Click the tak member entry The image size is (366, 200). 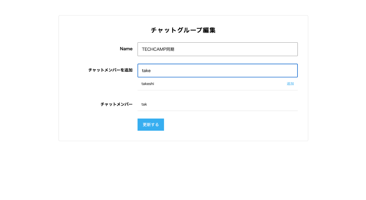(x=144, y=104)
